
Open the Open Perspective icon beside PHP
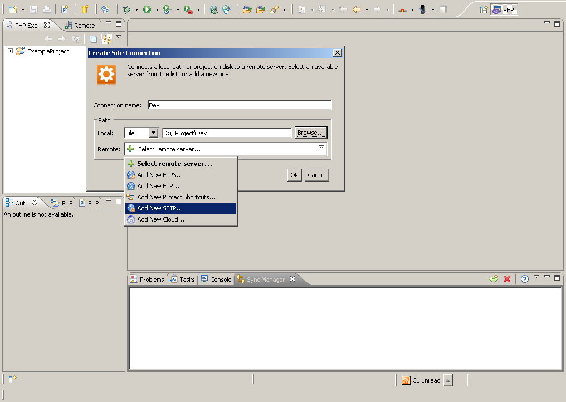[484, 9]
